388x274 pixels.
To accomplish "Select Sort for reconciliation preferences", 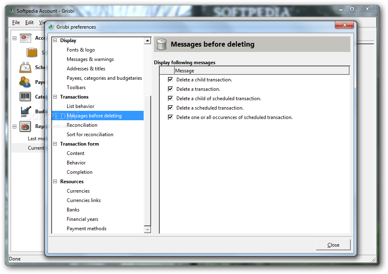I will 90,135.
